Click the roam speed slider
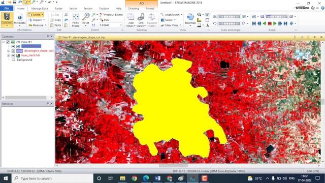Viewport: 325px width, 183px height. [x=277, y=17]
